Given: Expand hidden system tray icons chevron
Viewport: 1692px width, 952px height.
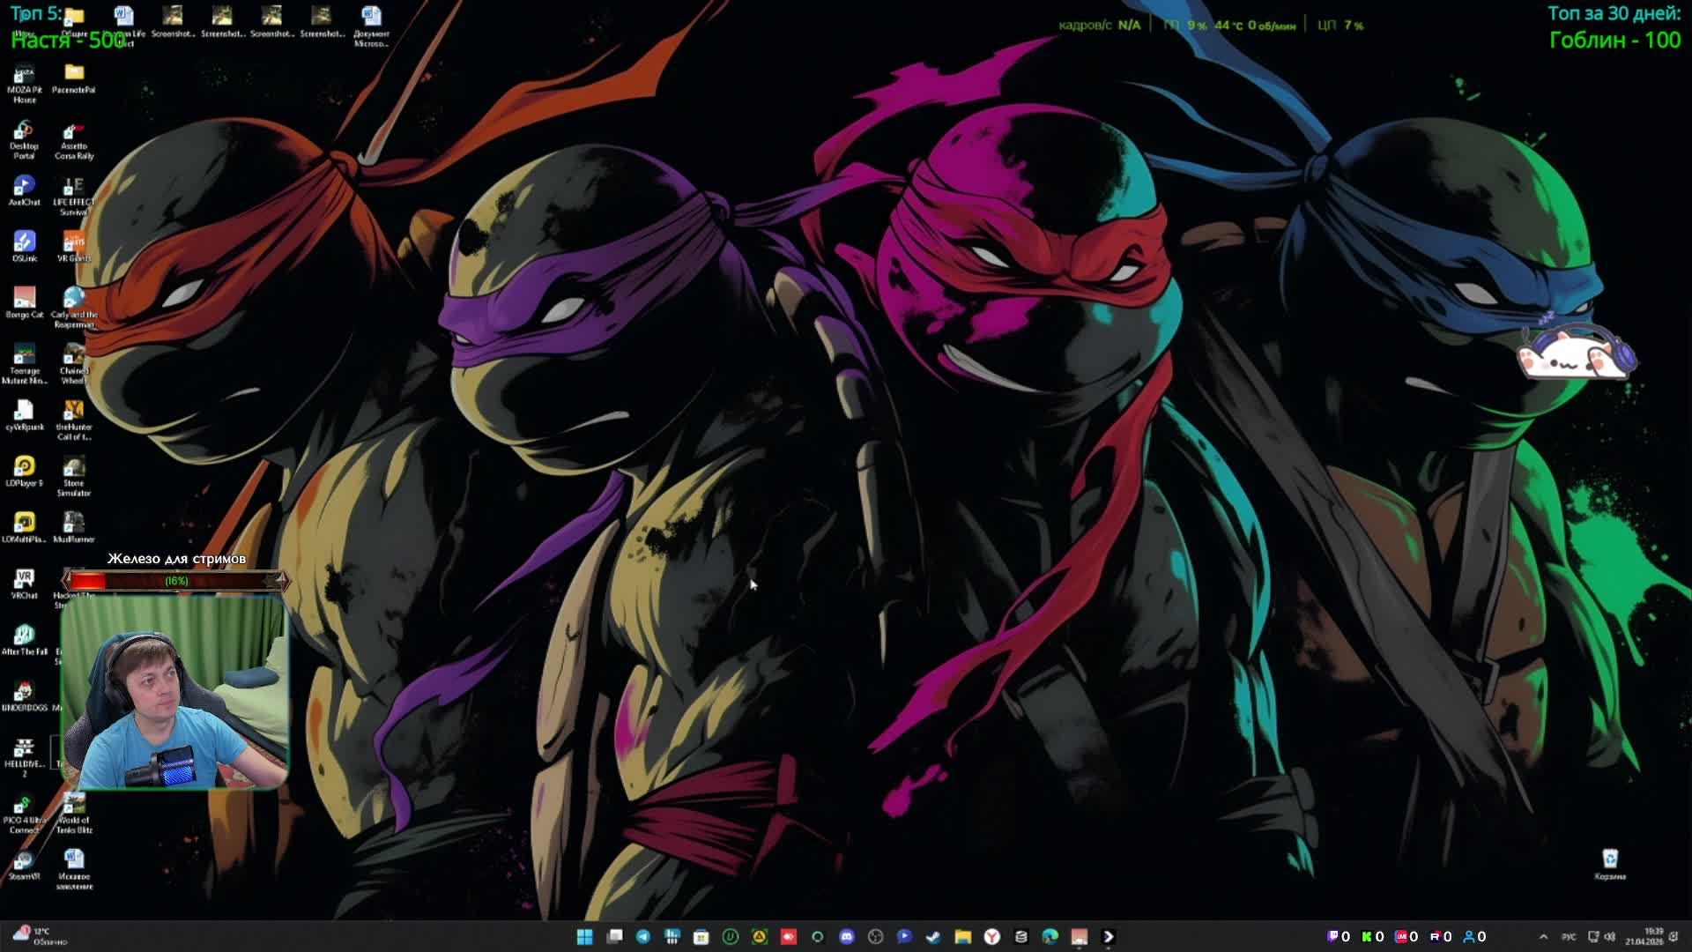Looking at the screenshot, I should (1543, 936).
